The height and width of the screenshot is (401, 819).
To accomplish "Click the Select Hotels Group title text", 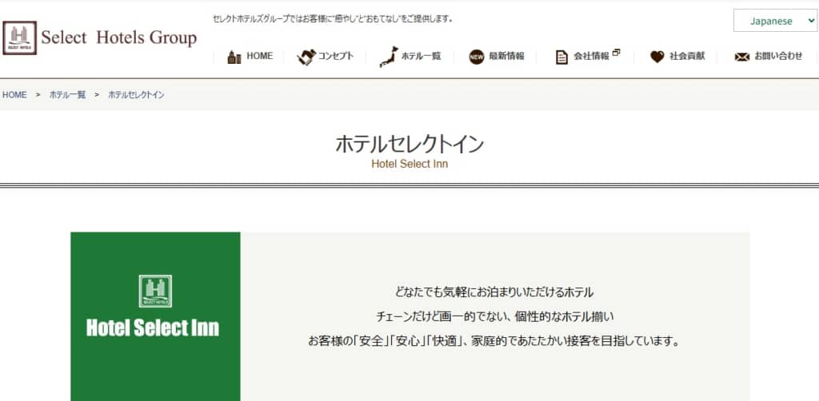I will pyautogui.click(x=118, y=38).
